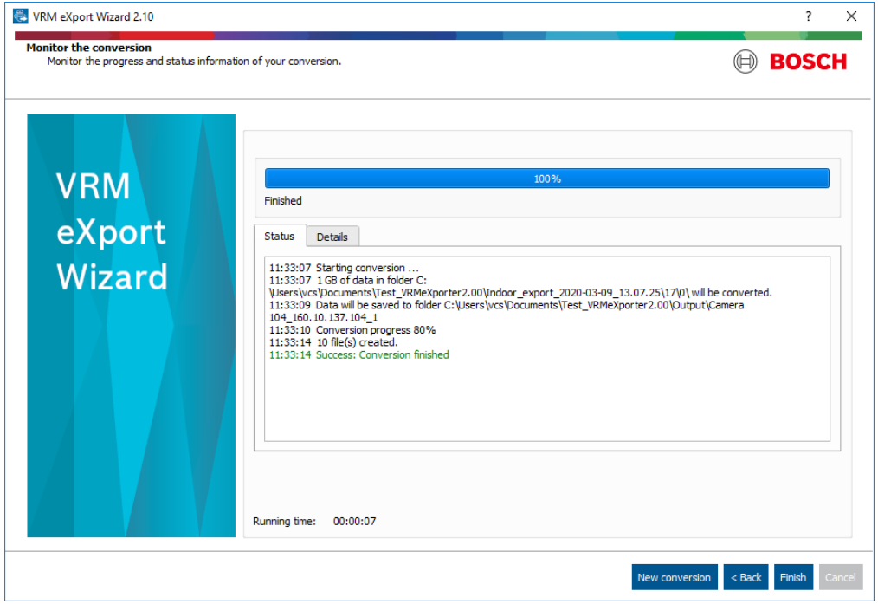
Task: Go to previous step with Back button
Action: point(746,577)
